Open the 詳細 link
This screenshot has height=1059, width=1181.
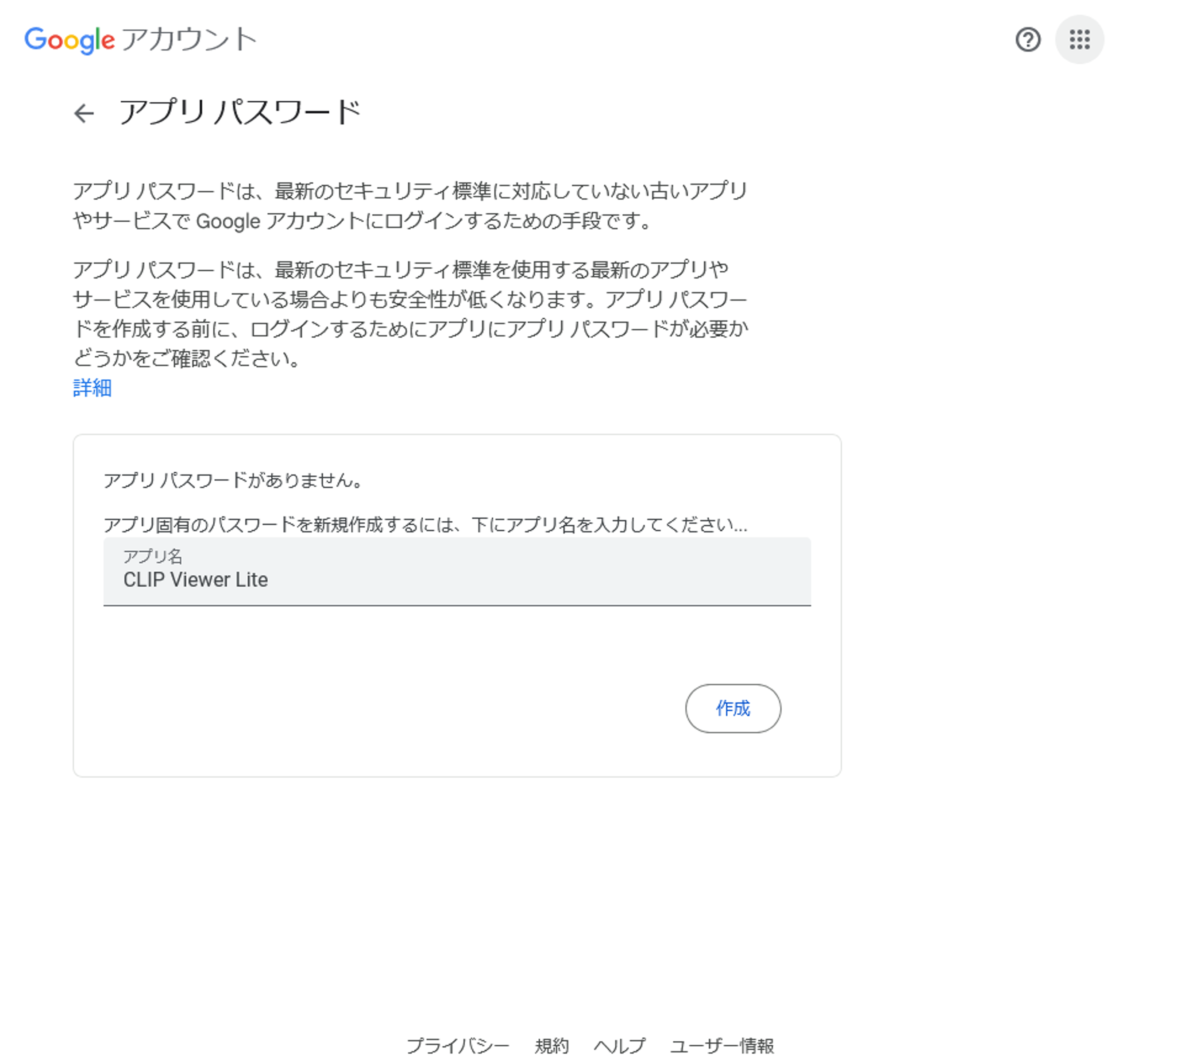[92, 388]
